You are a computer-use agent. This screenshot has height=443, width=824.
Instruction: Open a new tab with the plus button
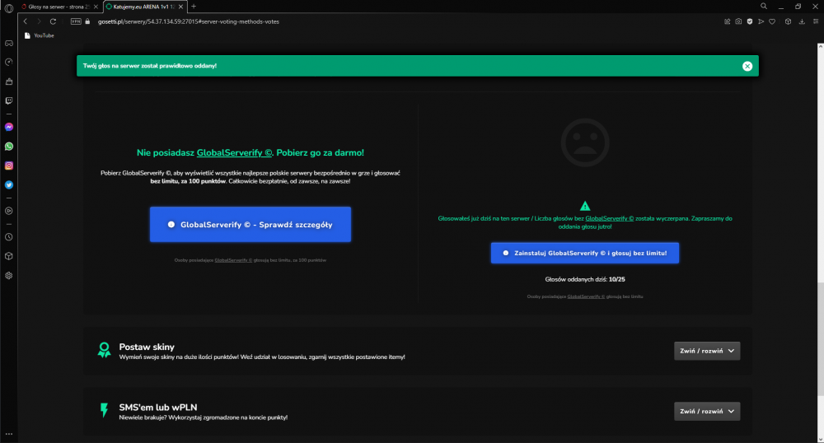click(x=194, y=7)
